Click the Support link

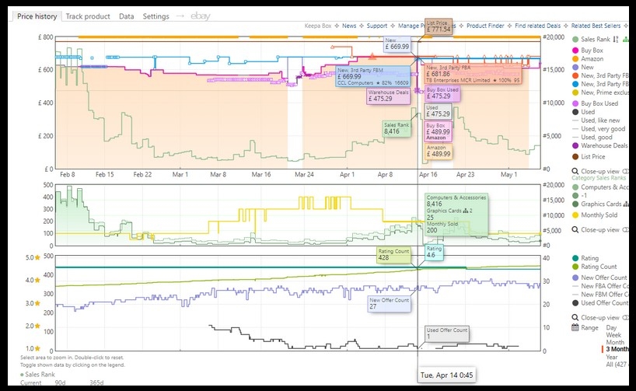tap(377, 26)
